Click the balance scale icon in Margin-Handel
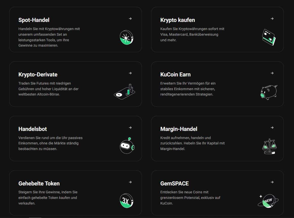This screenshot has width=294, height=218. (269, 146)
